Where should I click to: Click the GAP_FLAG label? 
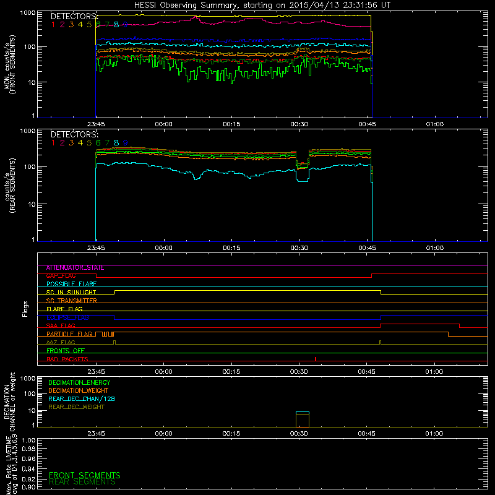(61, 276)
